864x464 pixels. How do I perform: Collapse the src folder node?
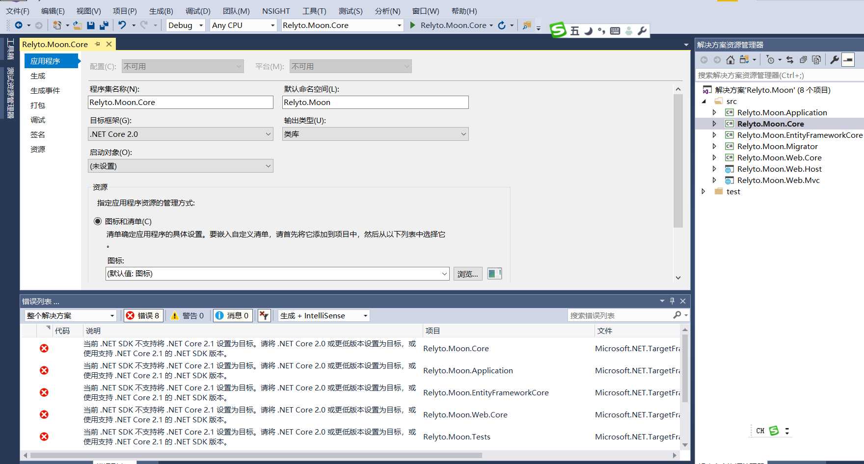pos(703,101)
